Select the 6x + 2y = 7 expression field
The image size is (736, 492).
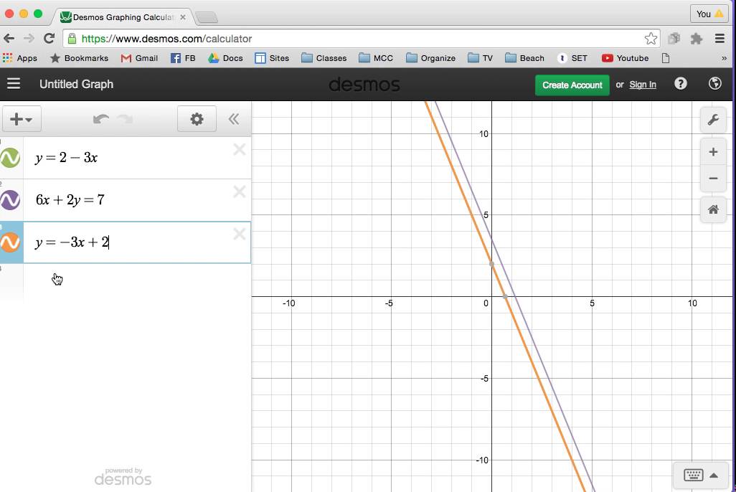(x=137, y=200)
